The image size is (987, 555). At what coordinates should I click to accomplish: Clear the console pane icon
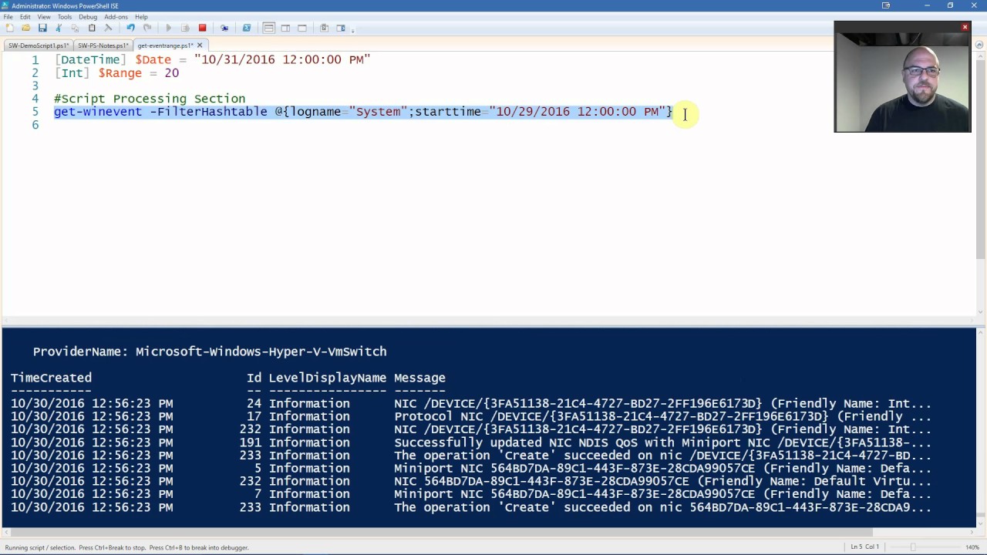click(108, 28)
